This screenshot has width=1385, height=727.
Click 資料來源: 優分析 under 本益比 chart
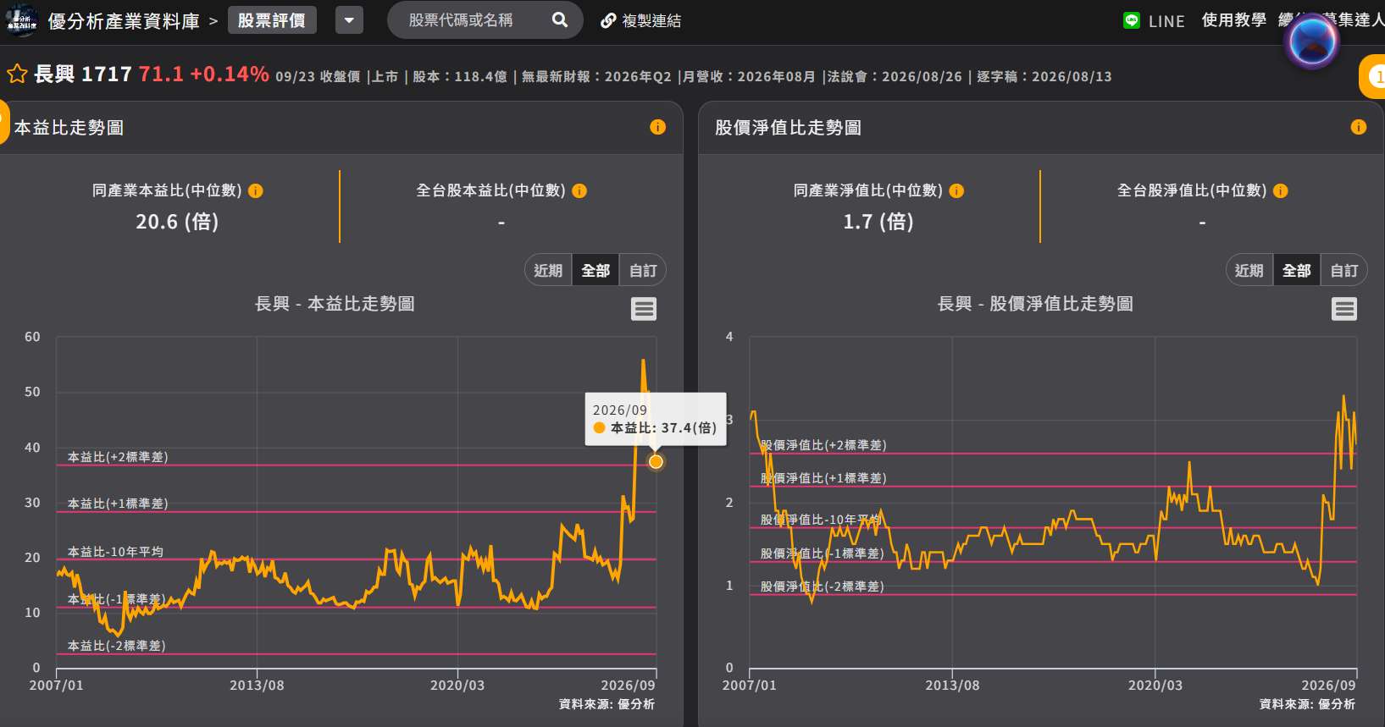coord(607,704)
